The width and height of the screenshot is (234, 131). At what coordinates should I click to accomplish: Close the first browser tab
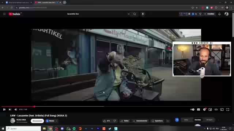(x=31, y=3)
